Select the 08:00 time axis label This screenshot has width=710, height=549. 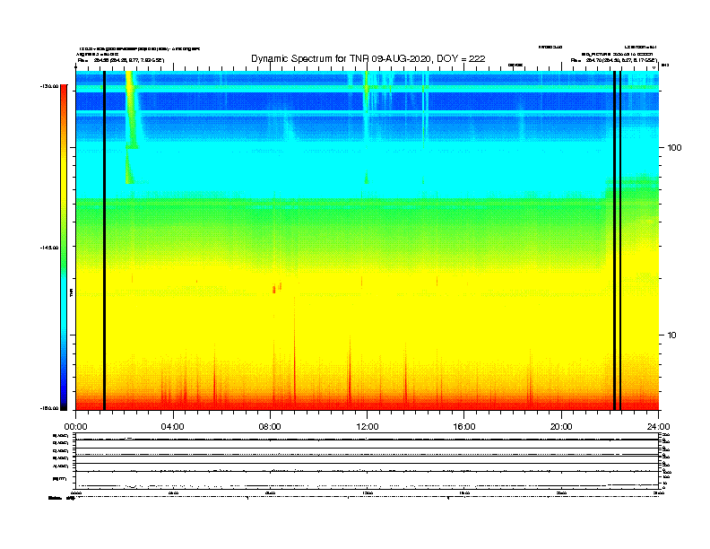pyautogui.click(x=270, y=427)
